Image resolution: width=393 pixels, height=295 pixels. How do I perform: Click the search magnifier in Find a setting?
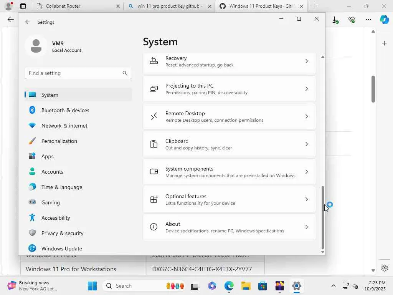click(125, 73)
